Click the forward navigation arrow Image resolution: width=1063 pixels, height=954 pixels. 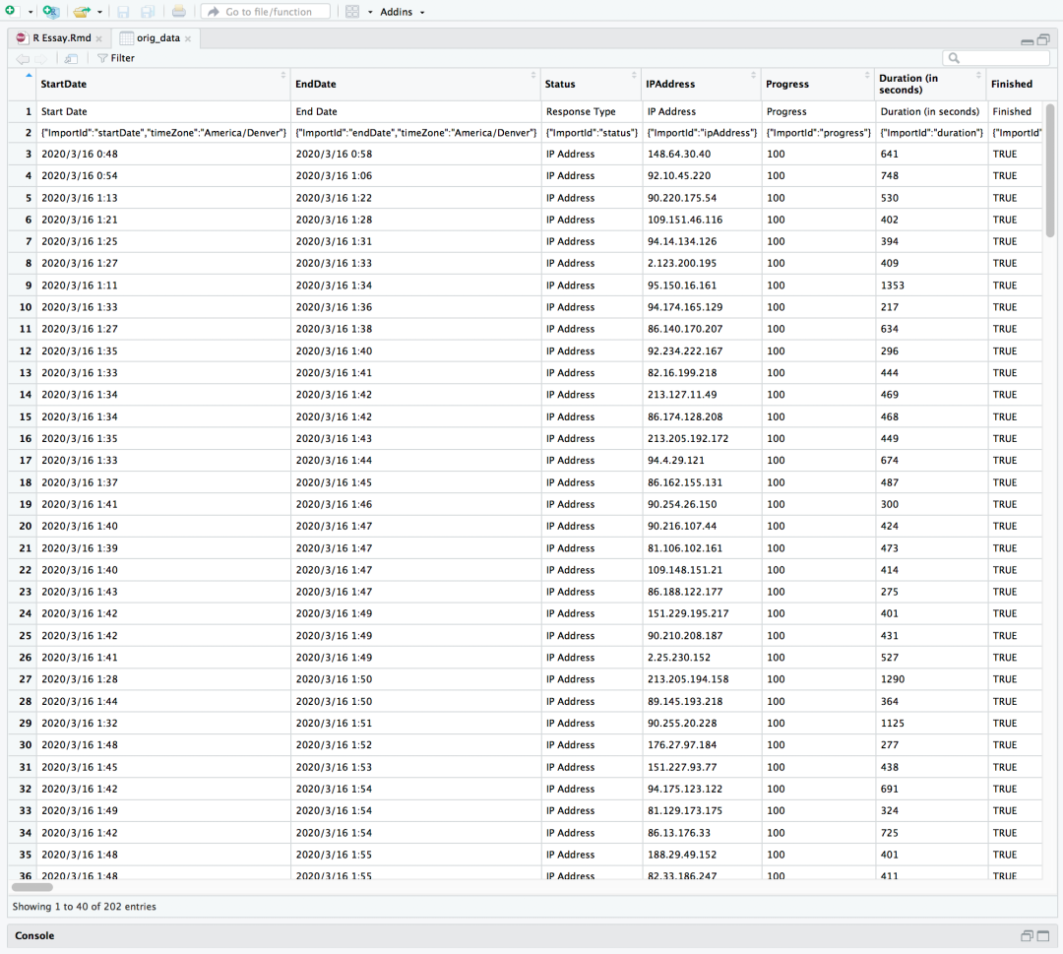[x=40, y=58]
